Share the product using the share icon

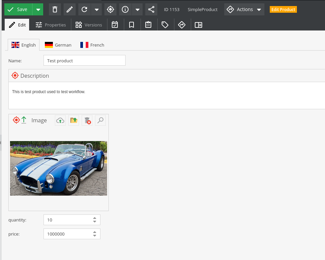151,9
